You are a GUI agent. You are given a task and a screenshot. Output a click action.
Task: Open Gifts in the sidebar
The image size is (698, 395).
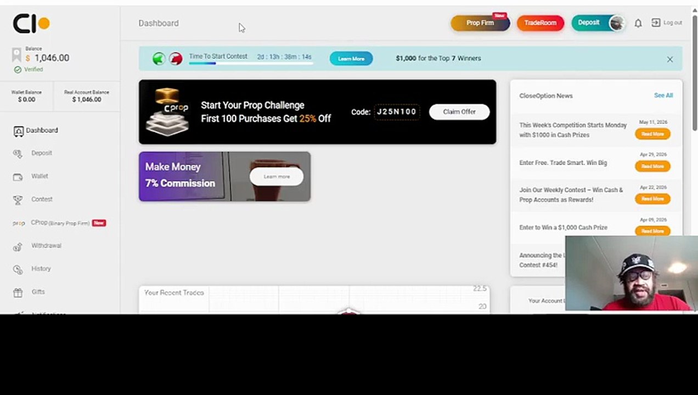pos(38,292)
